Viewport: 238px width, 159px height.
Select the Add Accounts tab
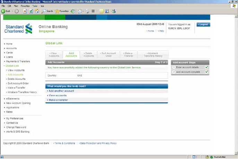tap(71, 55)
